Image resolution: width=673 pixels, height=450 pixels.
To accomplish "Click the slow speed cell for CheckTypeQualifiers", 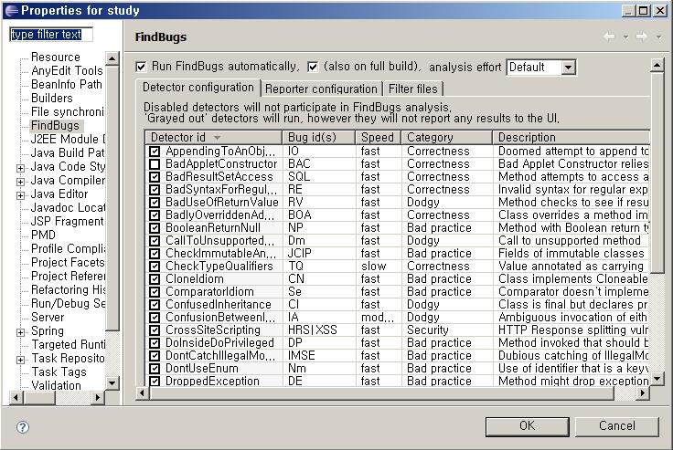I will click(373, 267).
